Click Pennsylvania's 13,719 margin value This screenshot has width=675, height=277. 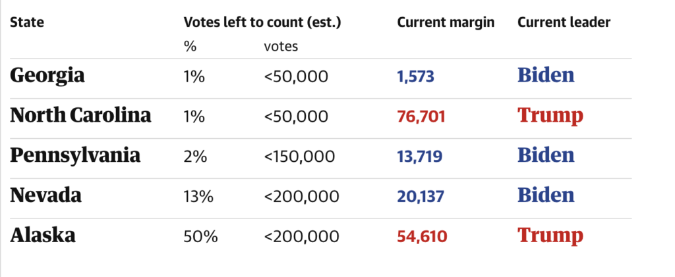[419, 157]
